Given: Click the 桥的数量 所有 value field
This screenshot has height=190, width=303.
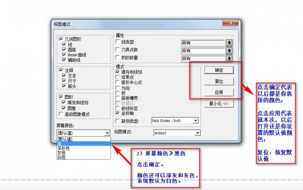Looking at the screenshot, I should pyautogui.click(x=203, y=58).
